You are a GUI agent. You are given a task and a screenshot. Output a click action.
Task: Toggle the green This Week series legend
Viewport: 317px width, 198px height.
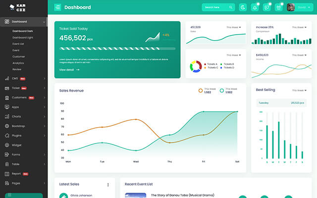222,91
